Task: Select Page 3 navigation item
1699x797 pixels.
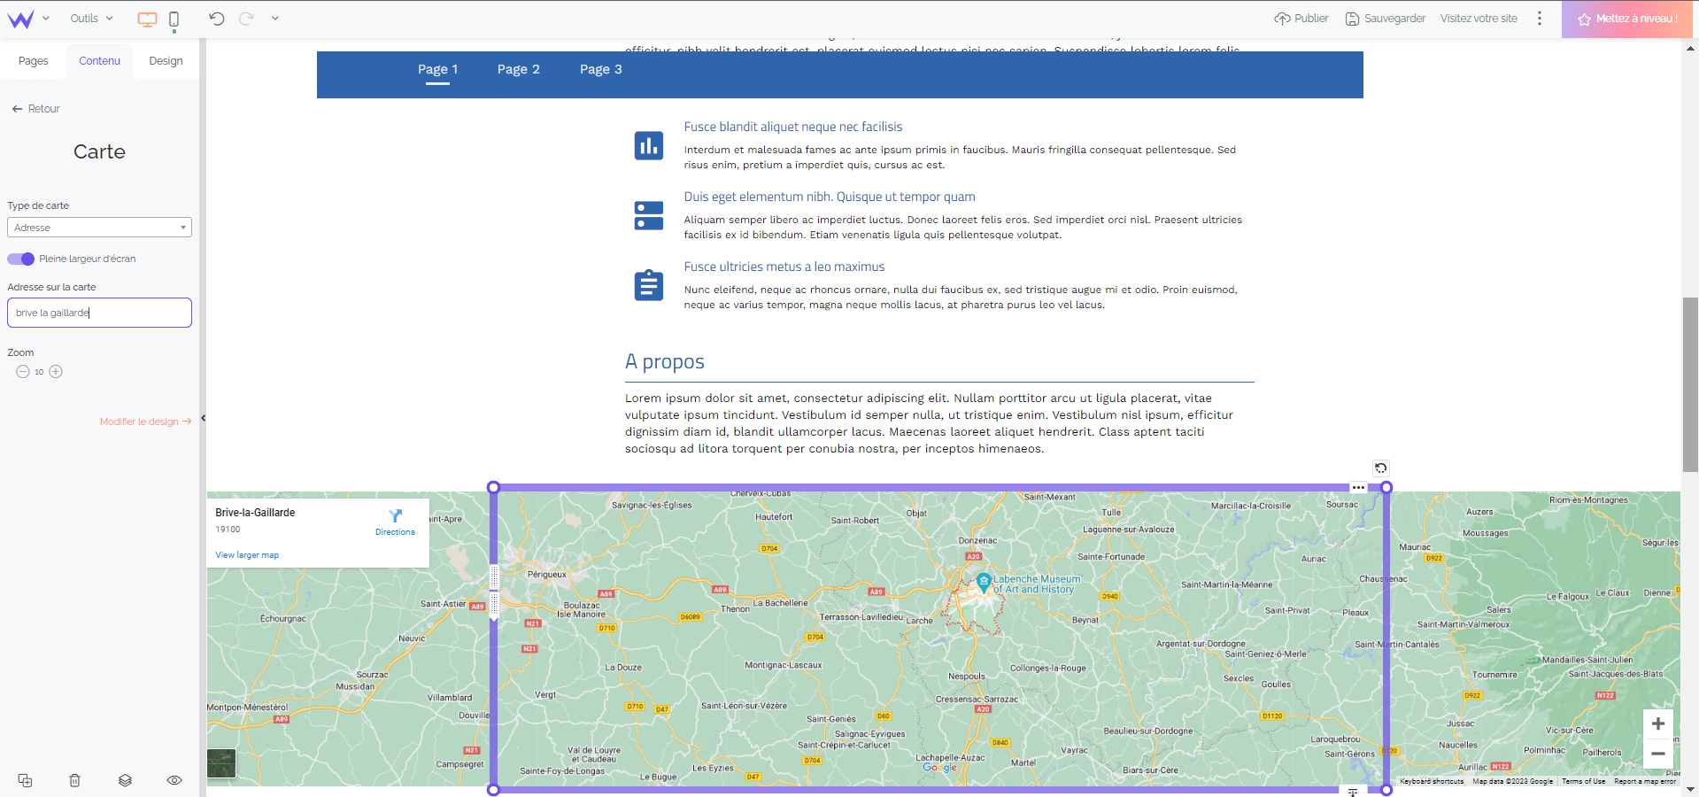Action: tap(600, 69)
